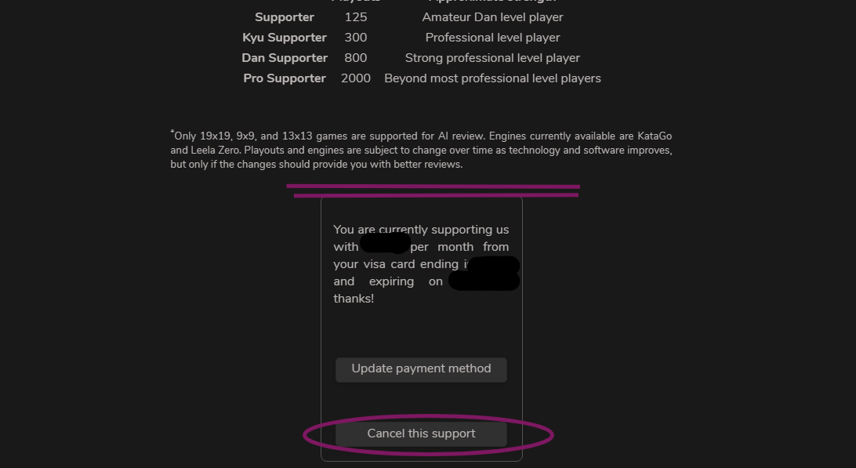
Task: Click the 125 playouts value
Action: pyautogui.click(x=355, y=17)
